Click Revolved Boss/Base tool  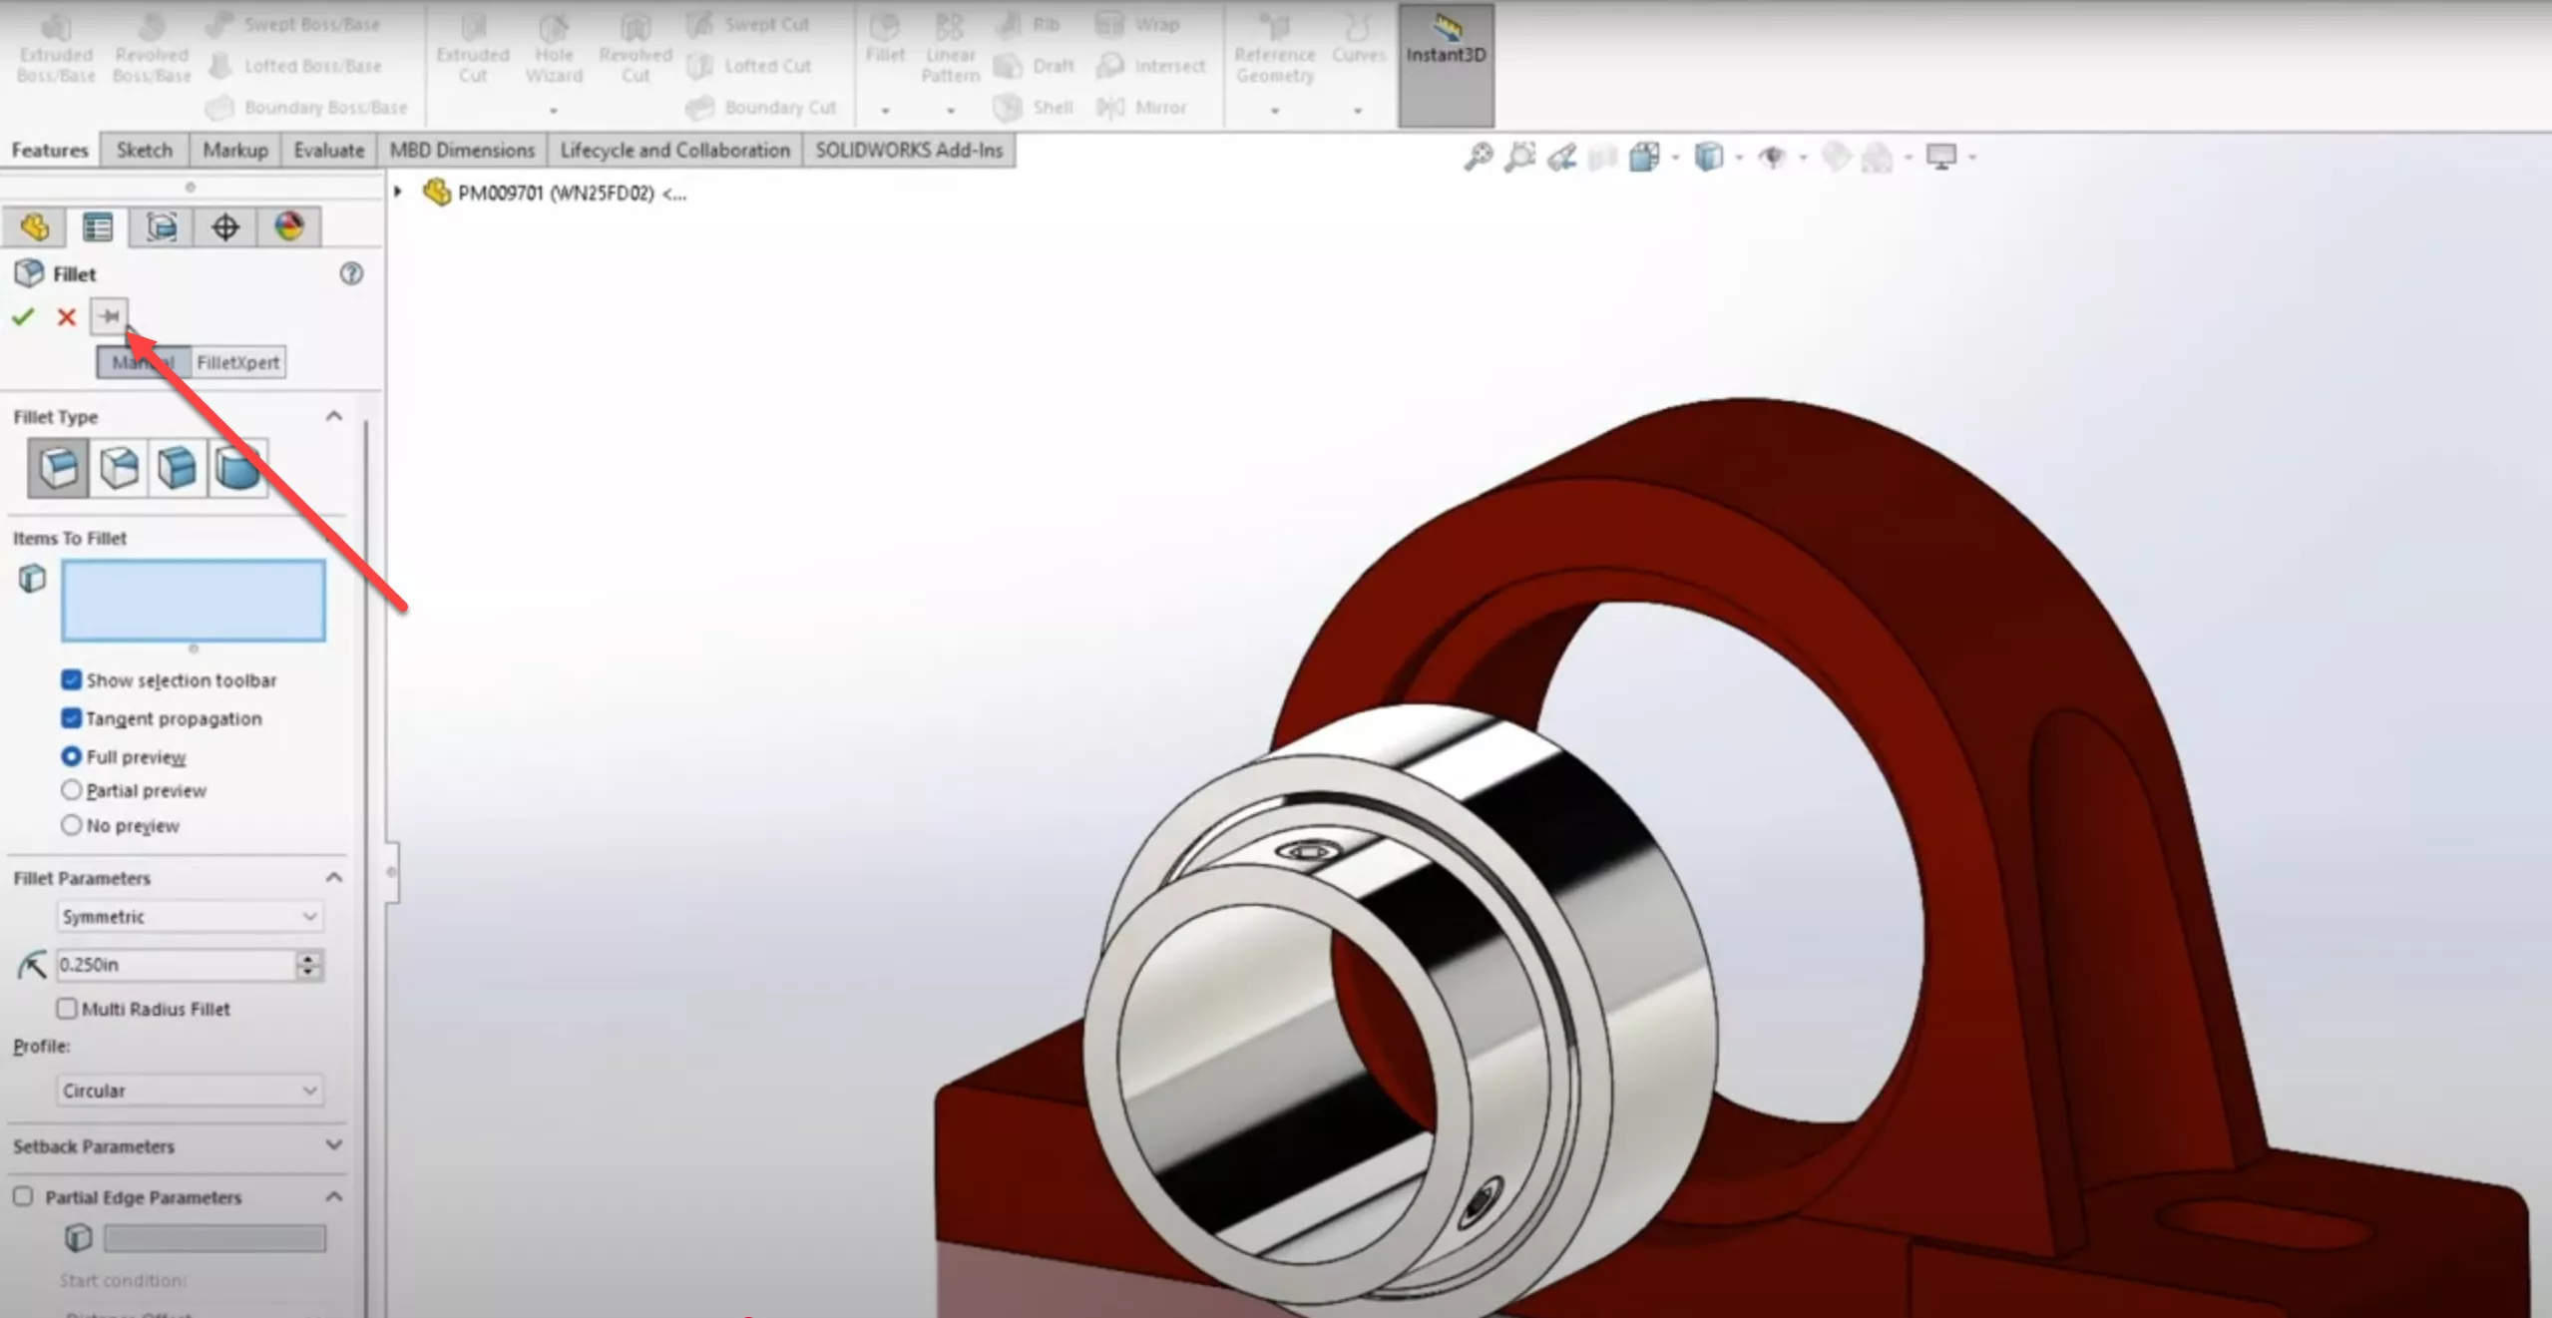[152, 48]
